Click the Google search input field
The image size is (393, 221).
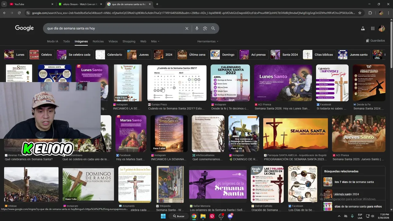pos(114,28)
